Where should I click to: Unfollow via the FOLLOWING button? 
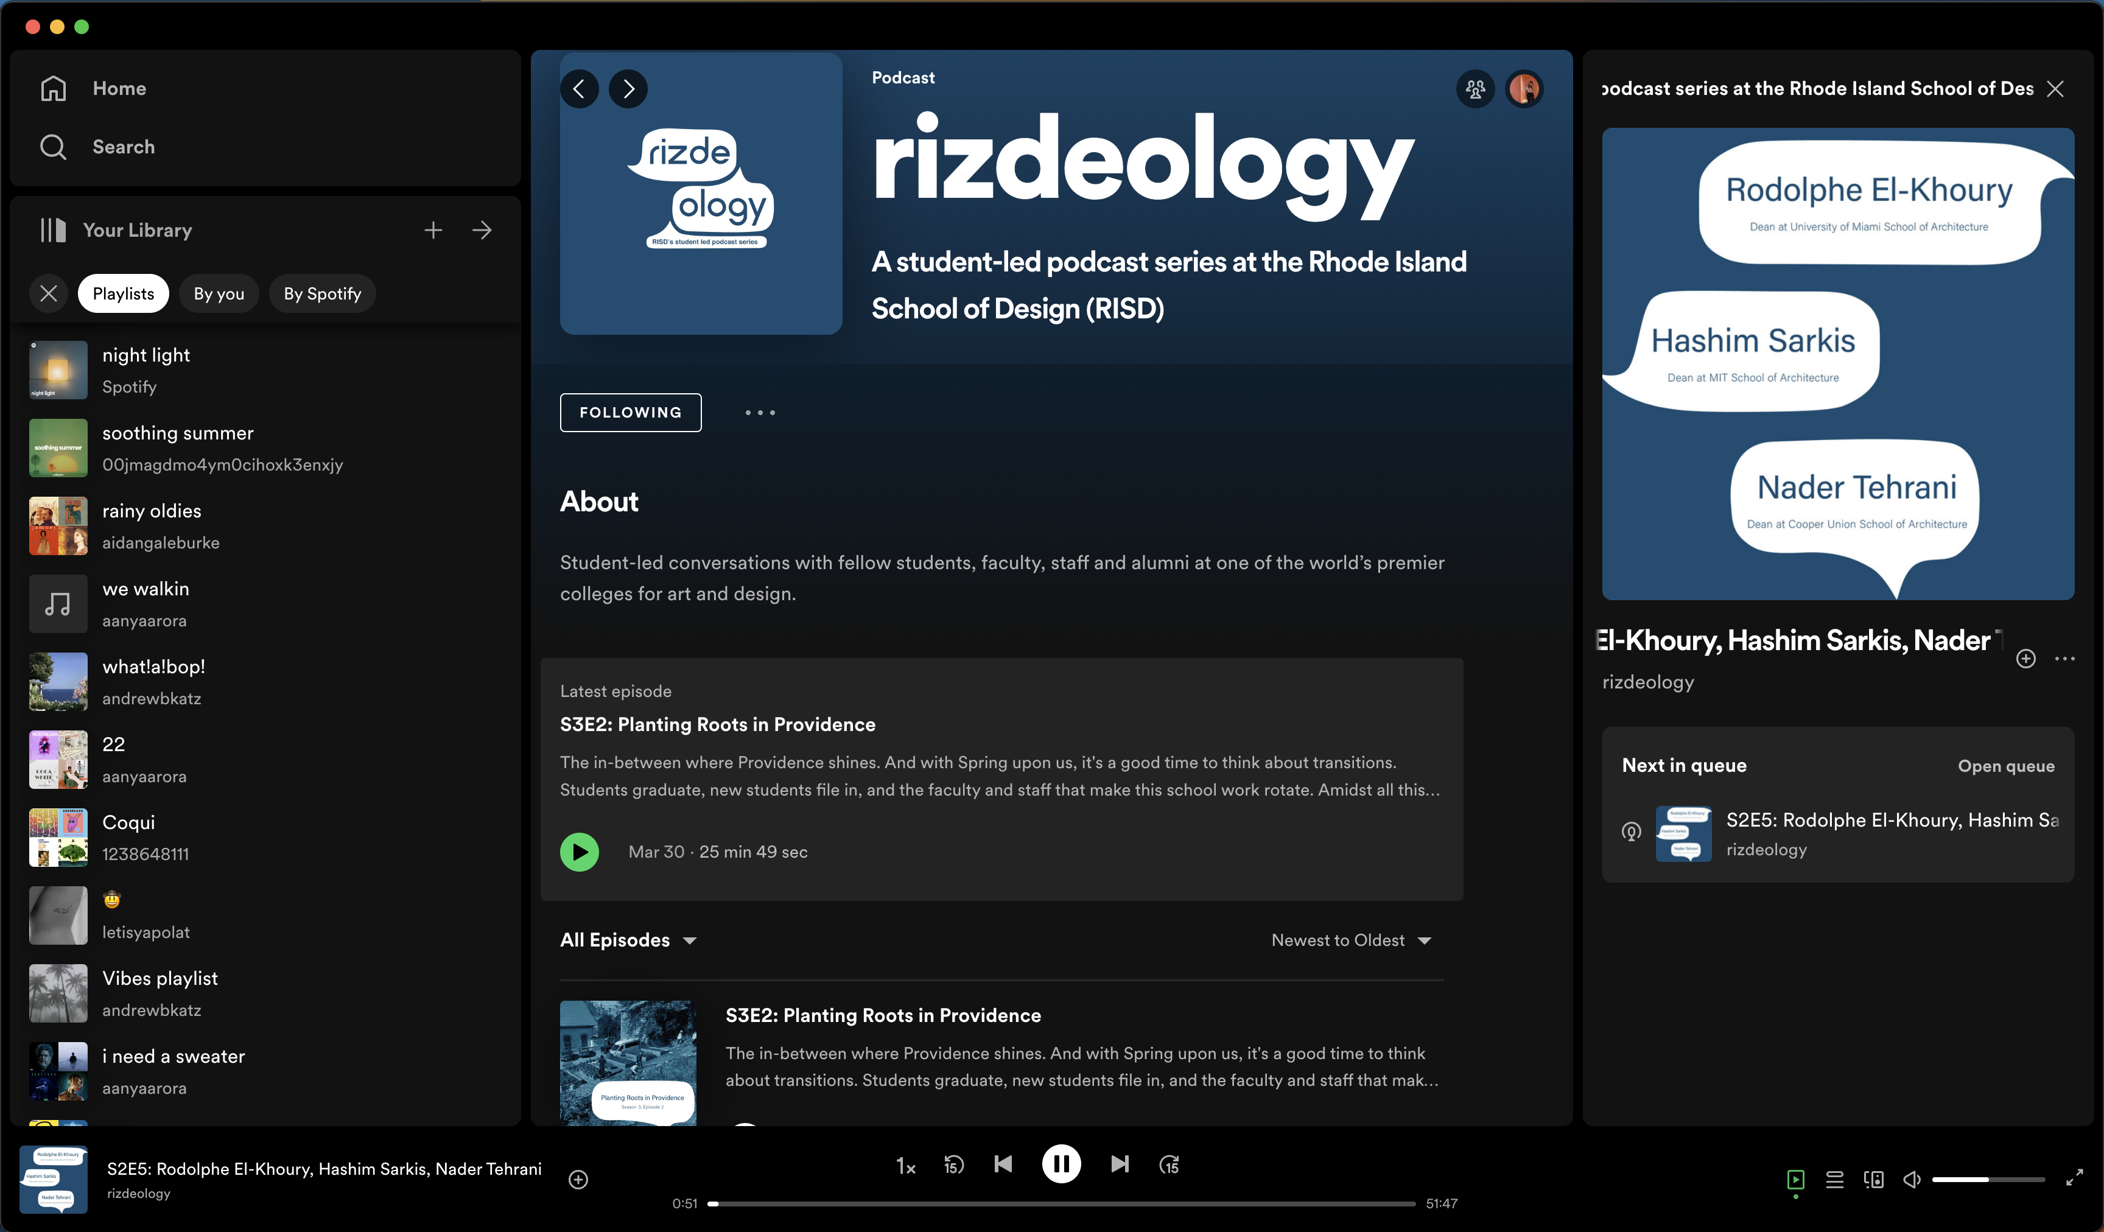click(x=630, y=412)
